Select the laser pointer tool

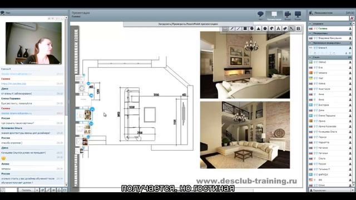pos(291,28)
